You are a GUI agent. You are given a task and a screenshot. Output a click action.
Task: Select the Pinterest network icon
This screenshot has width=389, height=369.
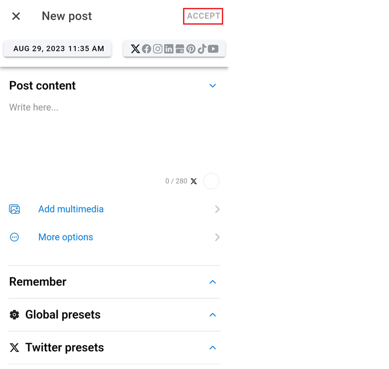(191, 49)
